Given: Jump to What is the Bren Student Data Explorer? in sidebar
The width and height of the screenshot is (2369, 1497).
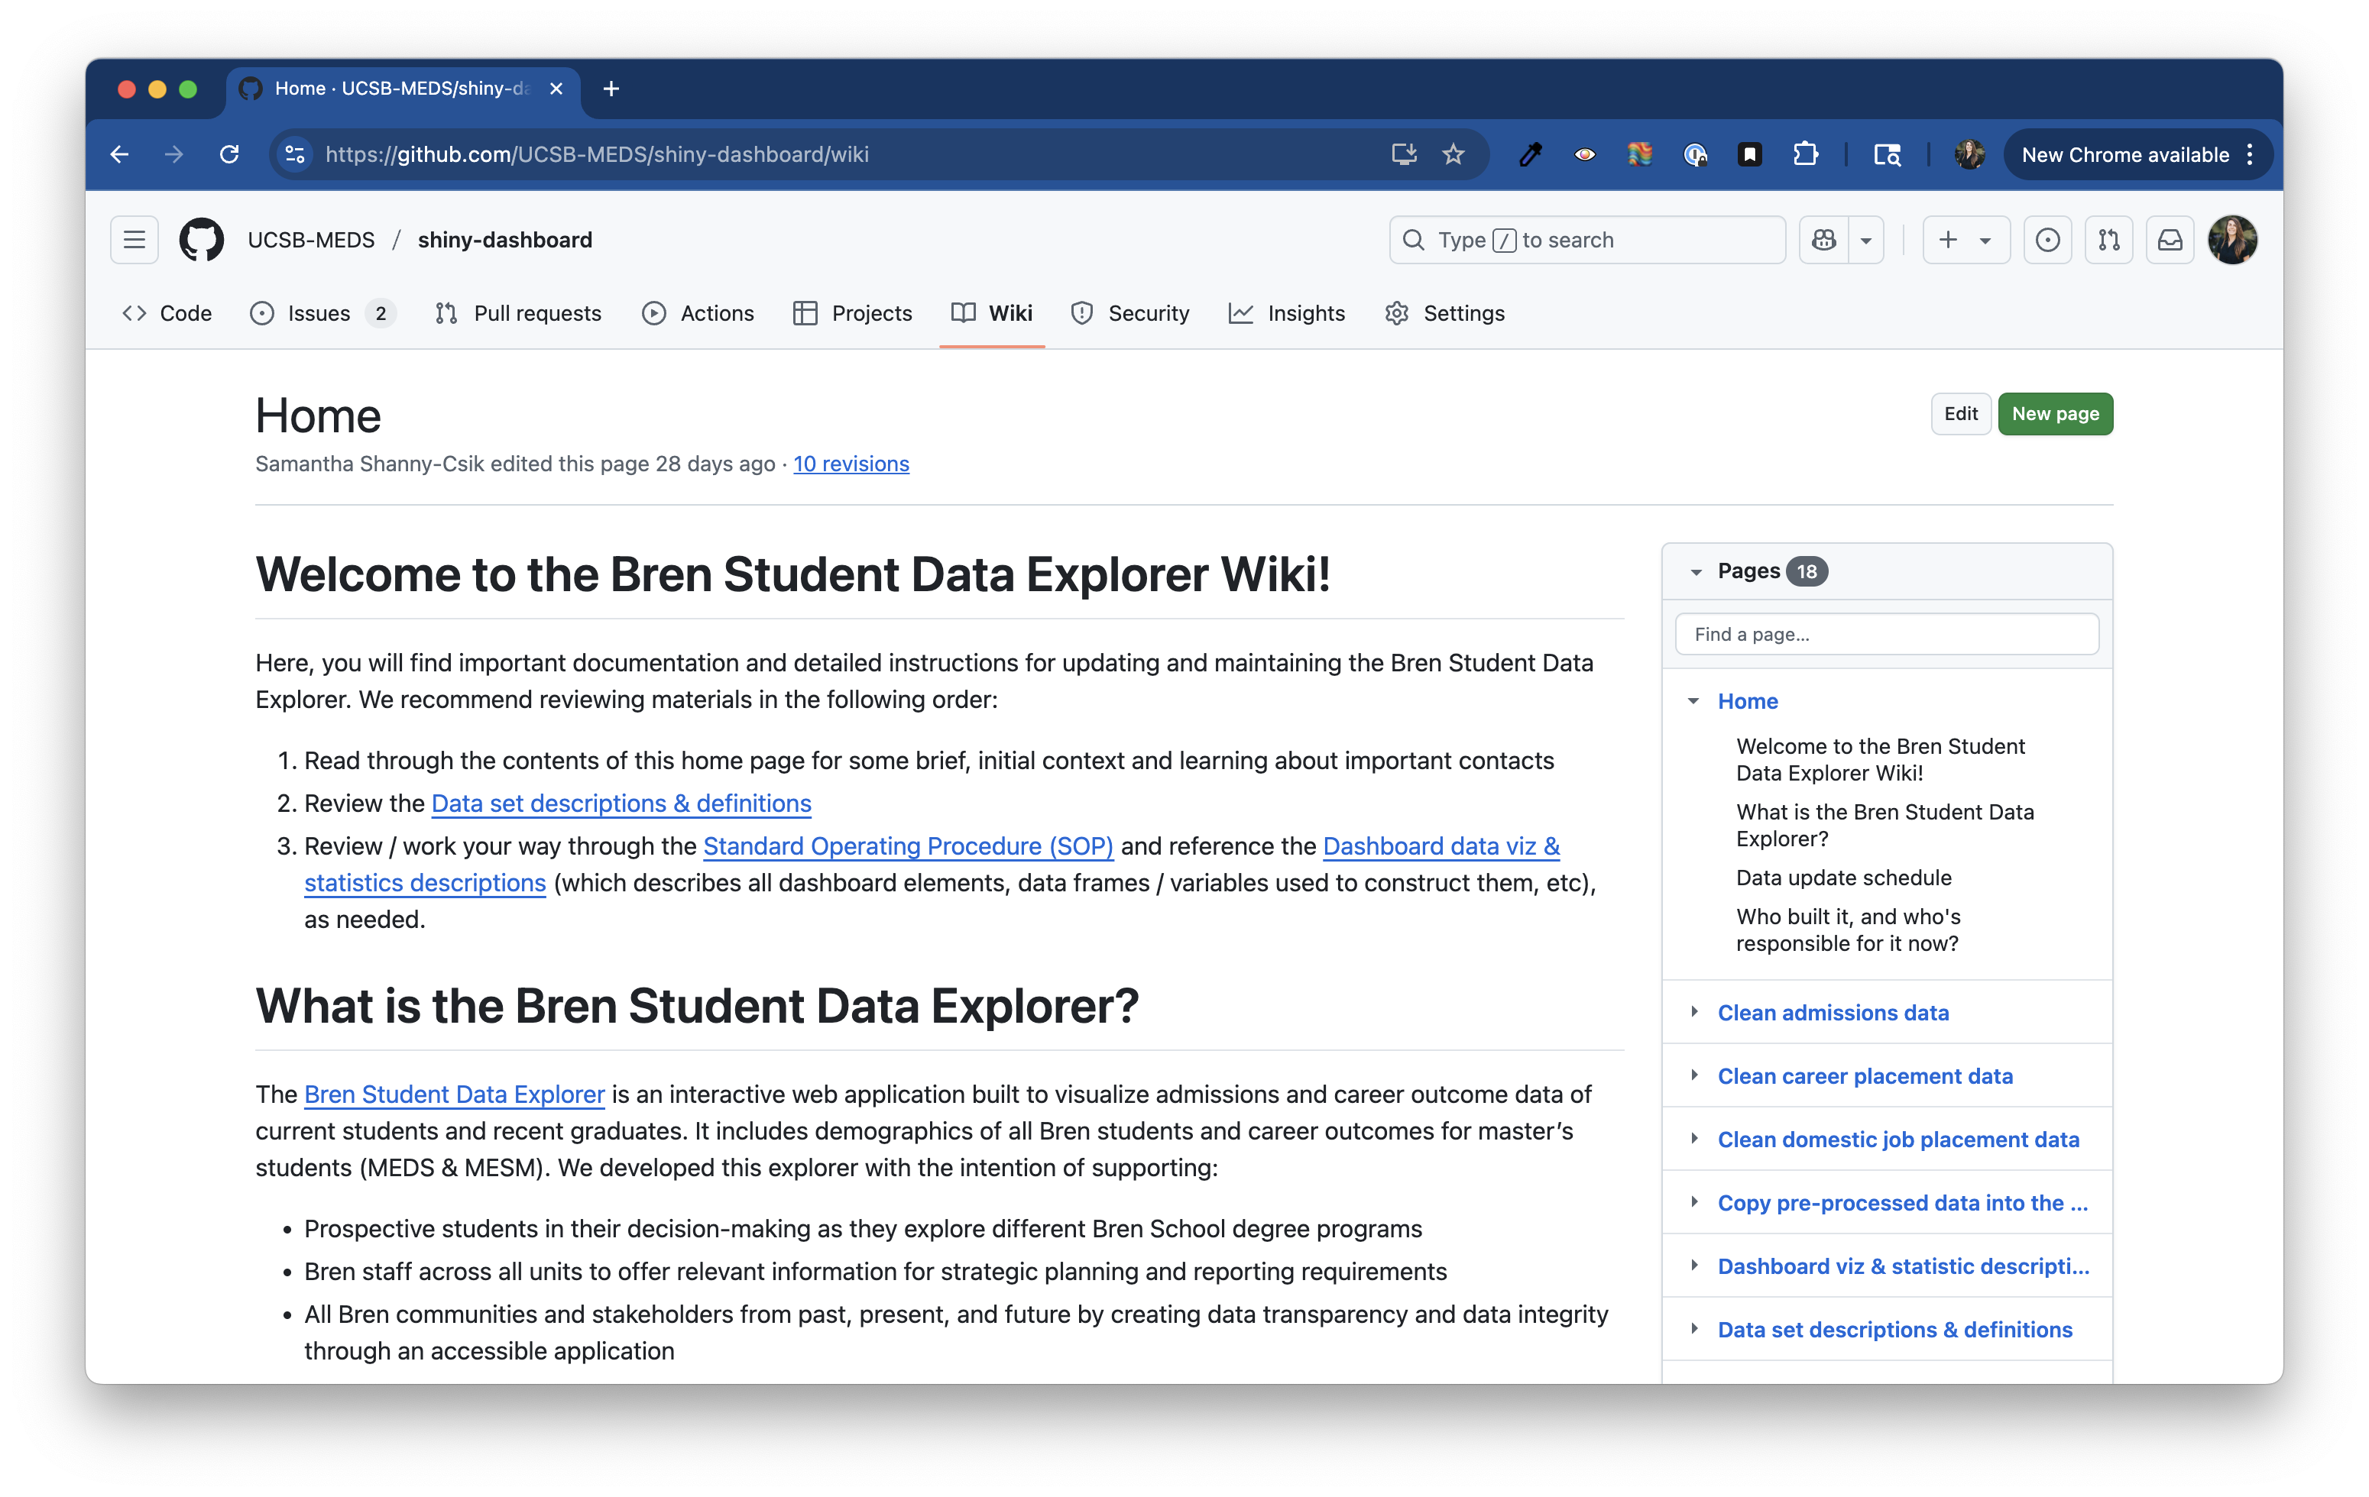Looking at the screenshot, I should (x=1884, y=825).
